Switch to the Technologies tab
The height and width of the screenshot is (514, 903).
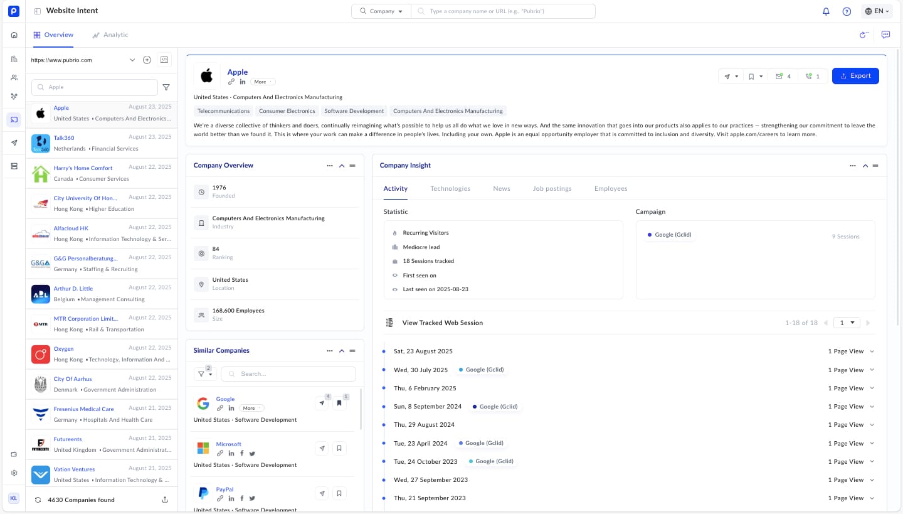(450, 188)
